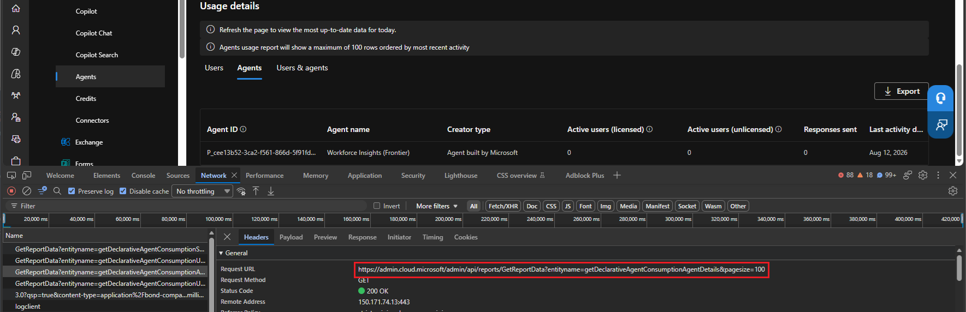This screenshot has width=966, height=312.
Task: Toggle the device emulation toolbar icon
Action: [27, 175]
